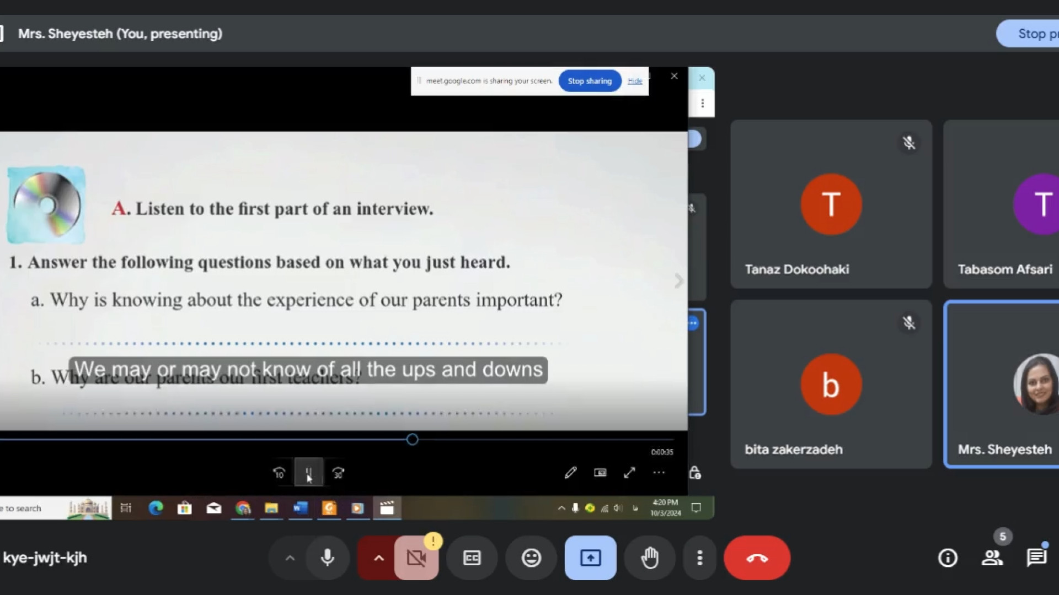Open File Explorer from the taskbar
1059x595 pixels.
click(x=271, y=508)
